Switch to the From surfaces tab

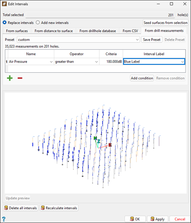click(17, 31)
